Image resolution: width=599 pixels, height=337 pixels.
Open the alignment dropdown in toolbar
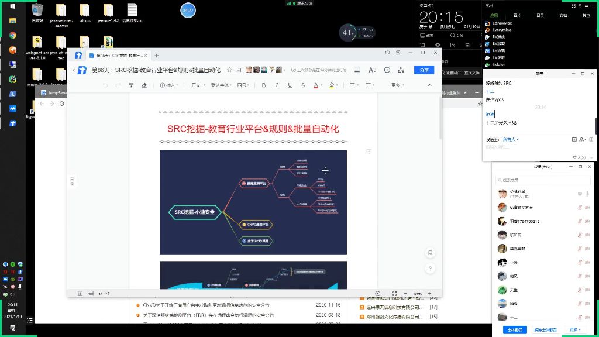pos(354,85)
